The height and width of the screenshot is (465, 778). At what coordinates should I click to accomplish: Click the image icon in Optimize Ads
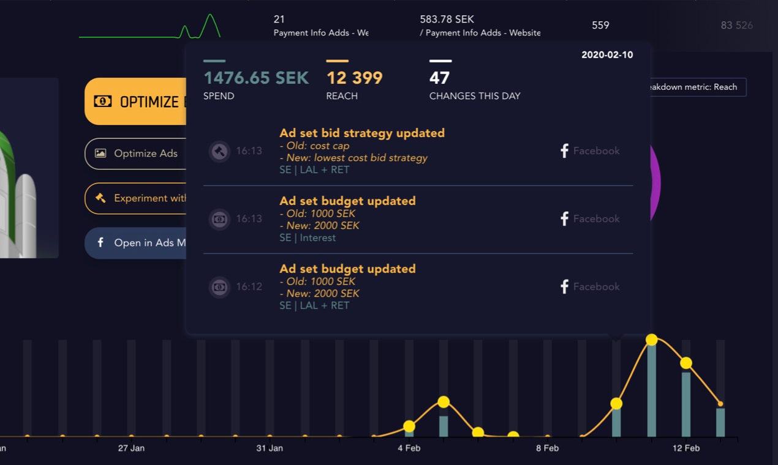100,154
